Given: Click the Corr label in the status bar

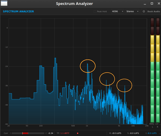Looking at the screenshot, I should click(6, 133).
